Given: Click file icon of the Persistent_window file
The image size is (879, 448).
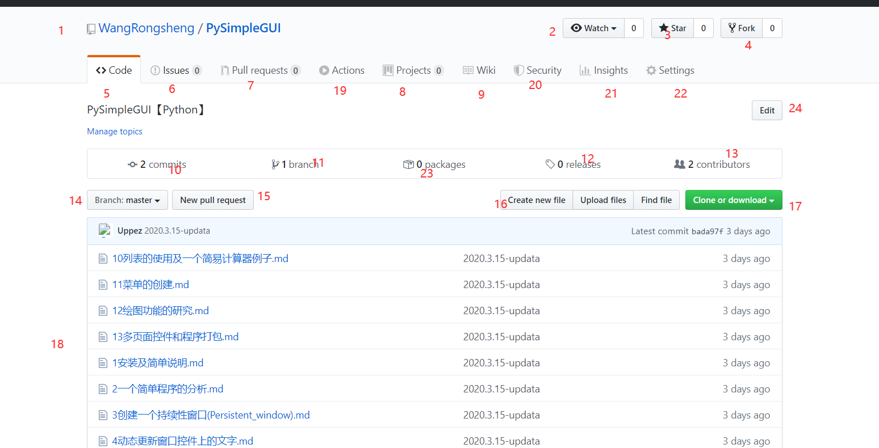Looking at the screenshot, I should (x=103, y=415).
